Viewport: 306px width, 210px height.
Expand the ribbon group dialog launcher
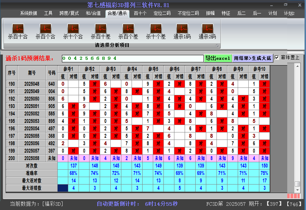point(218,46)
